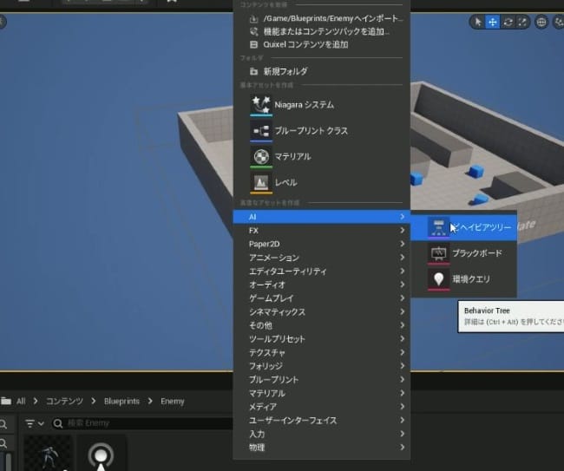The image size is (564, 471).
Task: Activate the rotate gizmo tool
Action: pos(508,22)
